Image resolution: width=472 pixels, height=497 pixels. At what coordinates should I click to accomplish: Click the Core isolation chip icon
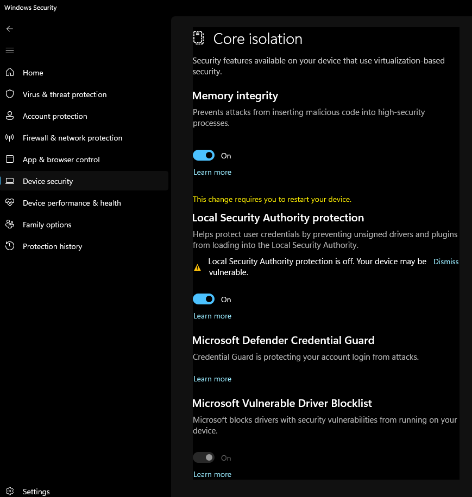click(199, 38)
